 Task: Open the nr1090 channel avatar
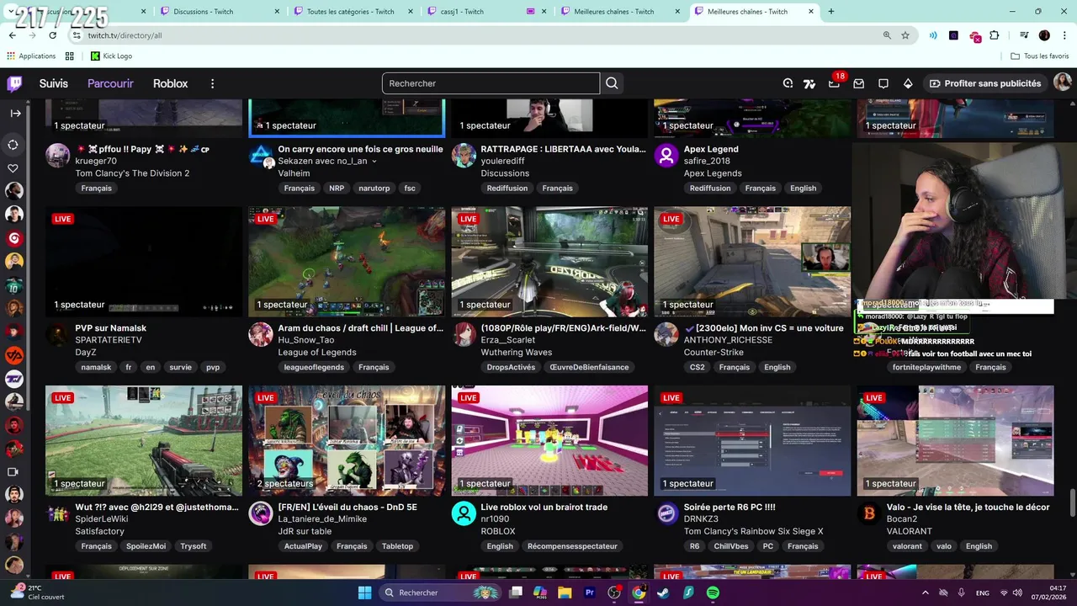point(464,513)
